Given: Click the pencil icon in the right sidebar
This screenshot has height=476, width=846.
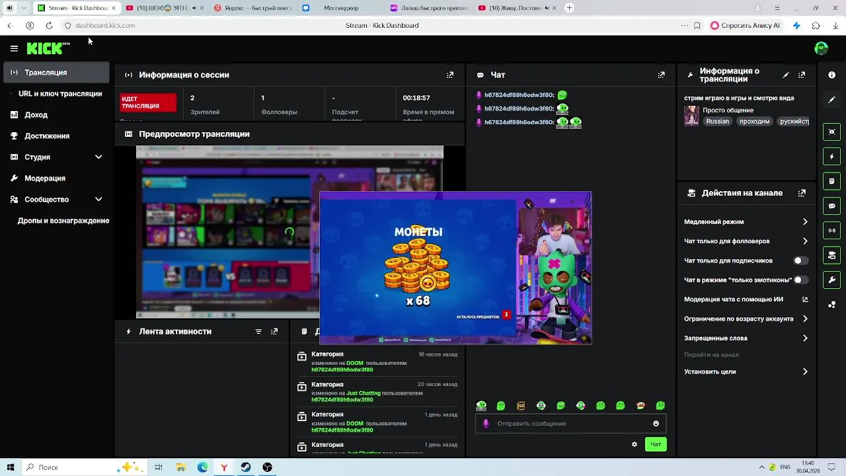Looking at the screenshot, I should tap(832, 100).
